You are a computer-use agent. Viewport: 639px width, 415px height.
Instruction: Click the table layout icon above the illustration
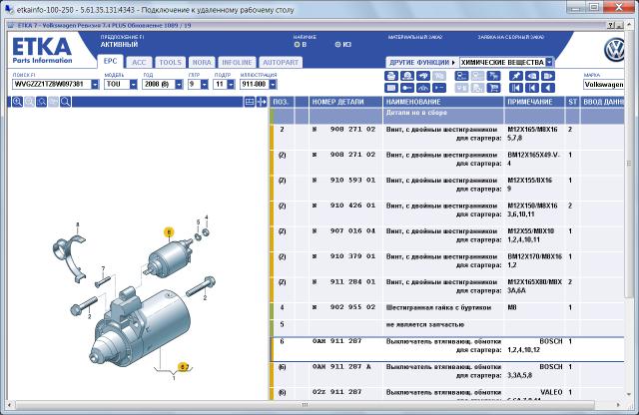click(250, 102)
